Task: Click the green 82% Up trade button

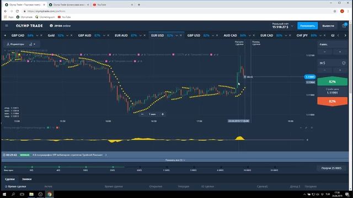Action: (x=332, y=81)
